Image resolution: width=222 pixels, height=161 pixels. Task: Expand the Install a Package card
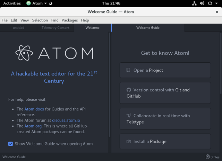click(165, 141)
